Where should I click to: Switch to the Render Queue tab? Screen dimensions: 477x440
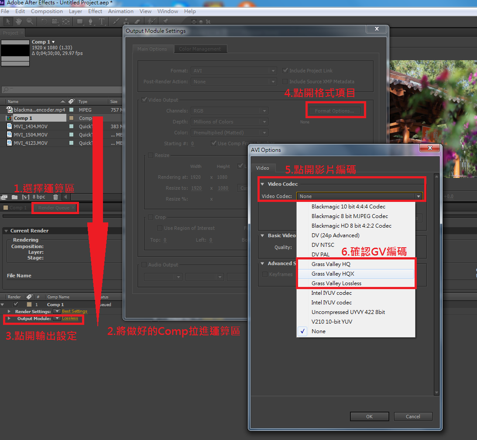pos(53,208)
